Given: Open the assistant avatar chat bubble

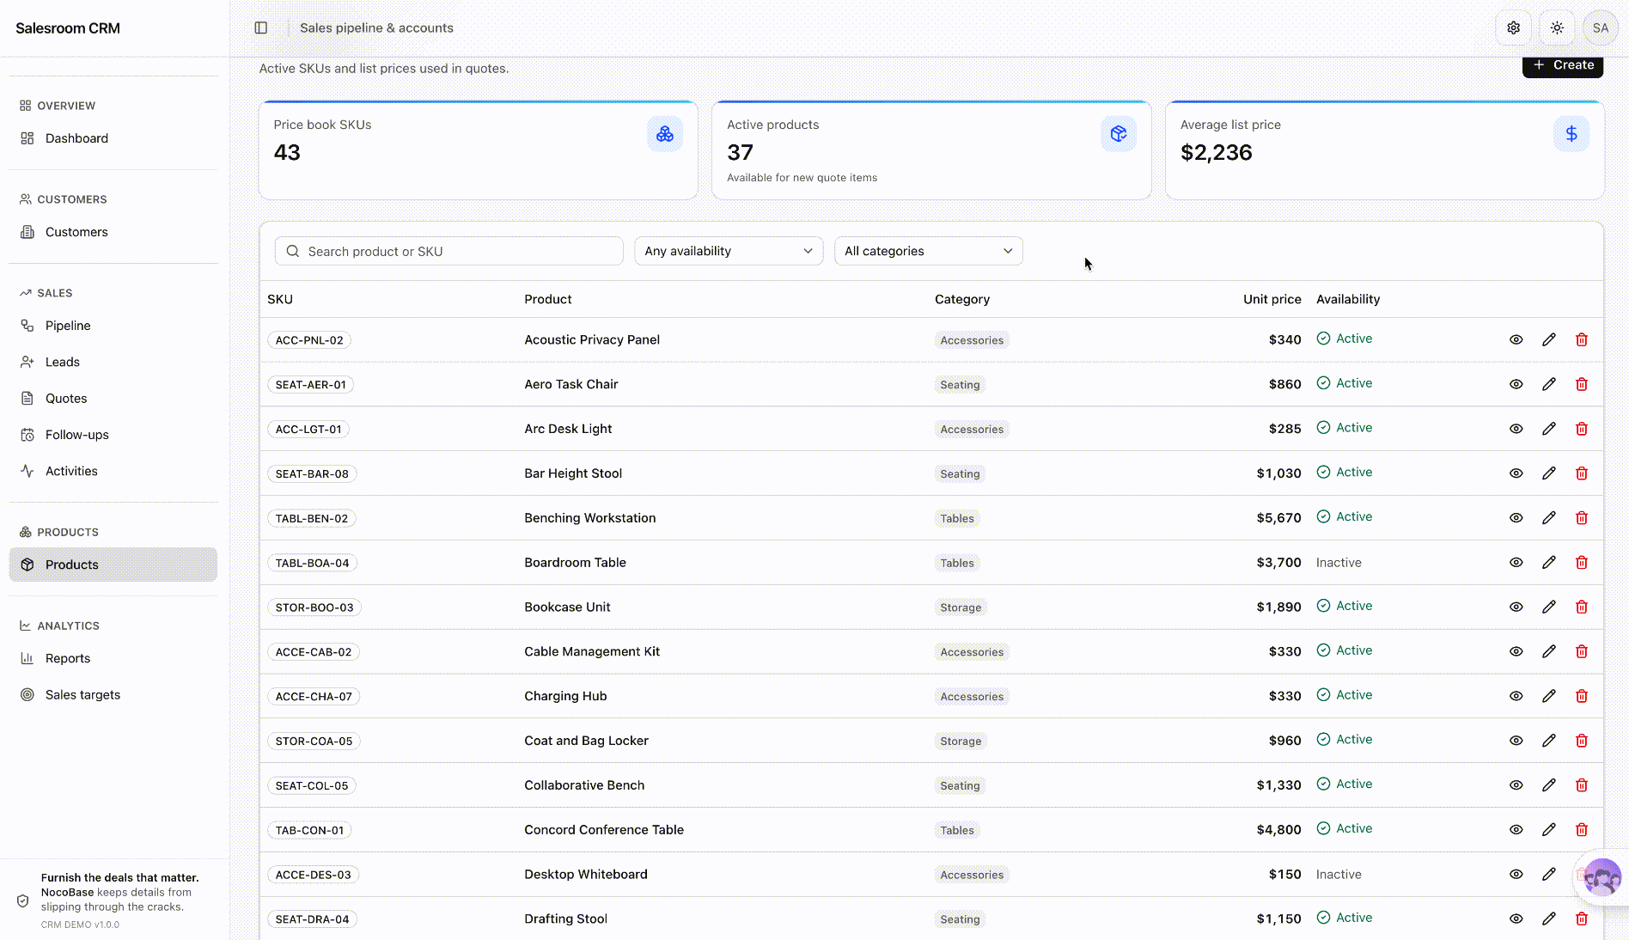Looking at the screenshot, I should click(1602, 878).
